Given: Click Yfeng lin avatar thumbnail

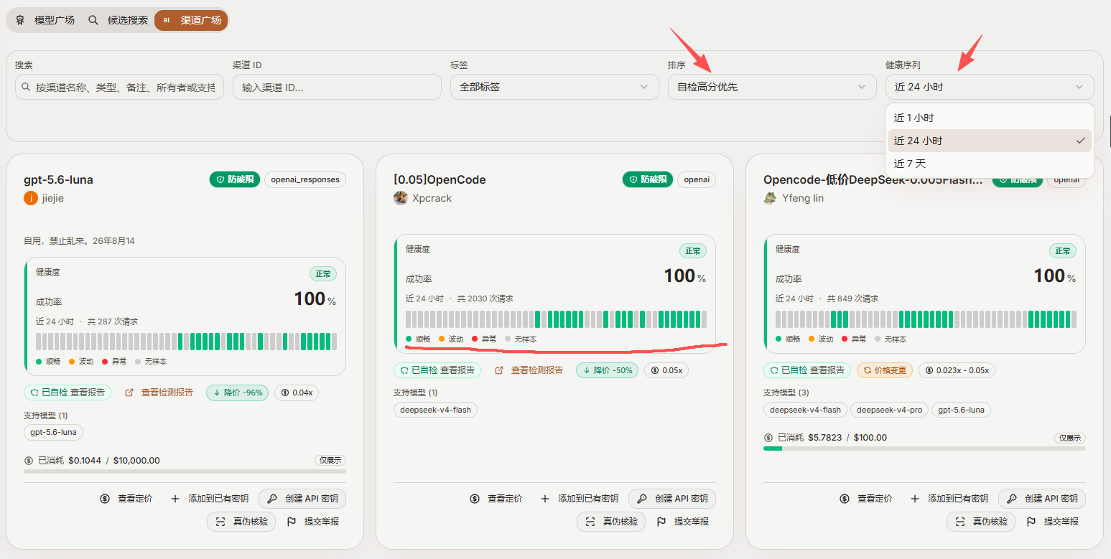Looking at the screenshot, I should coord(771,198).
